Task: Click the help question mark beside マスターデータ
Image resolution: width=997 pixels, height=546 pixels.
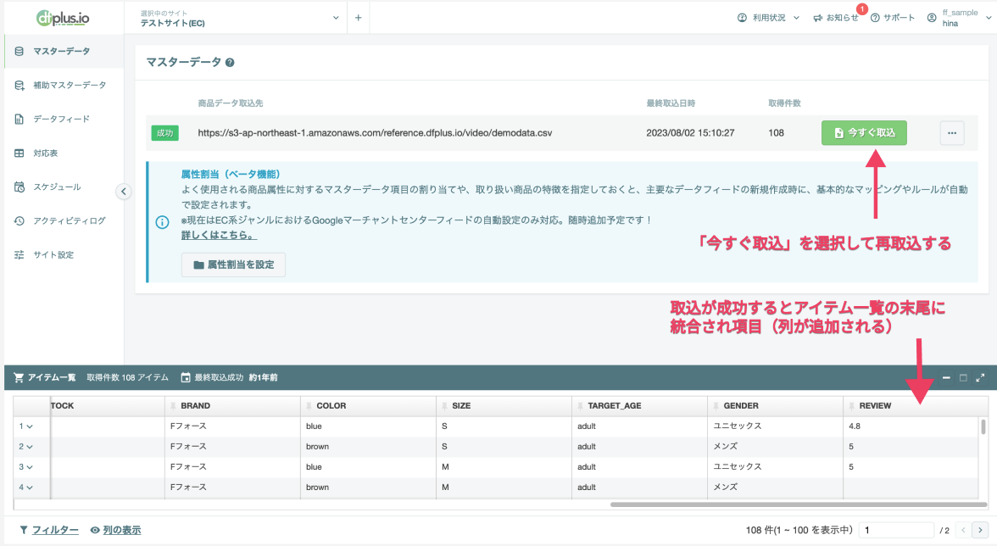Action: point(230,62)
